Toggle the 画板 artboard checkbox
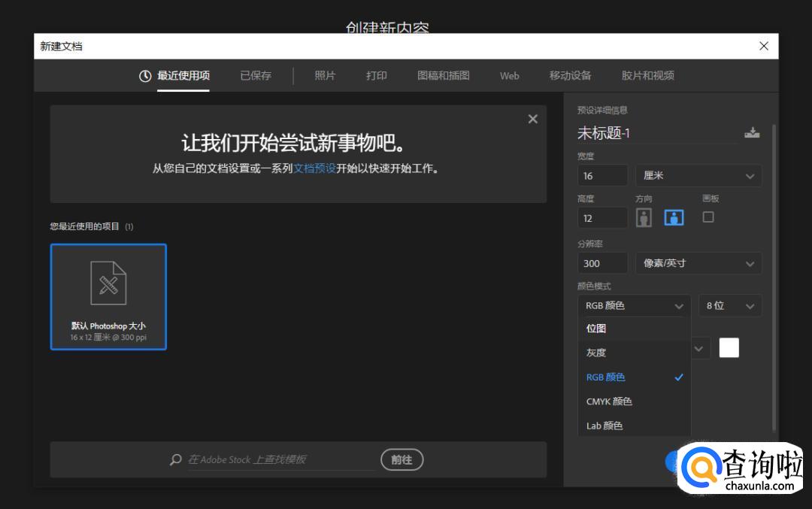This screenshot has height=509, width=812. click(x=708, y=217)
